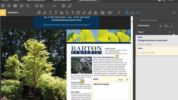Image resolution: width=178 pixels, height=100 pixels.
Task: Select Add text box tool
Action: pyautogui.click(x=78, y=12)
